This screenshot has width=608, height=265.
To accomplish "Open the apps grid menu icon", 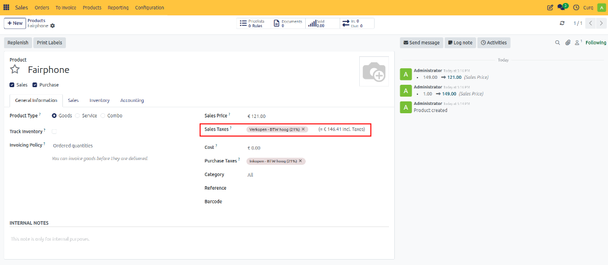I will tap(6, 7).
